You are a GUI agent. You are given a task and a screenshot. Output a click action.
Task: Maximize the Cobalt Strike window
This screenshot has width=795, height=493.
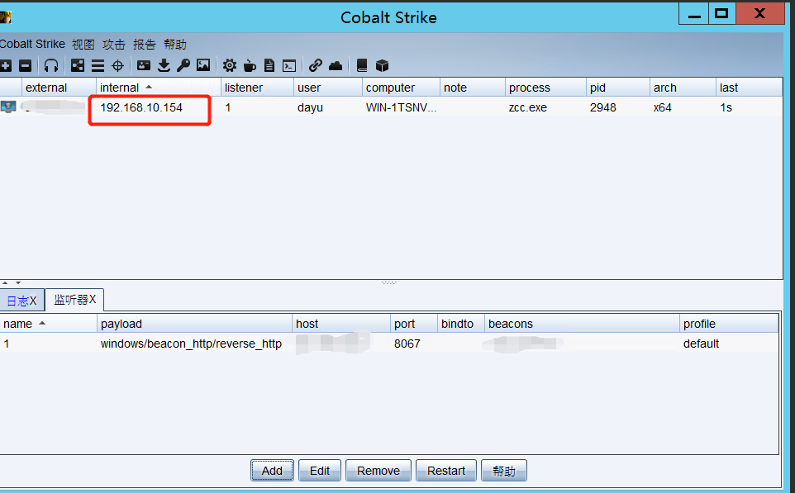721,14
